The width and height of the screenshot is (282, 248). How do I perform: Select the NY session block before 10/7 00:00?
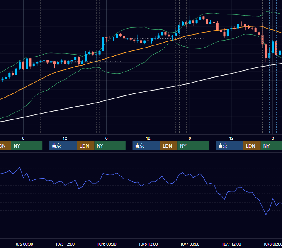193,146
